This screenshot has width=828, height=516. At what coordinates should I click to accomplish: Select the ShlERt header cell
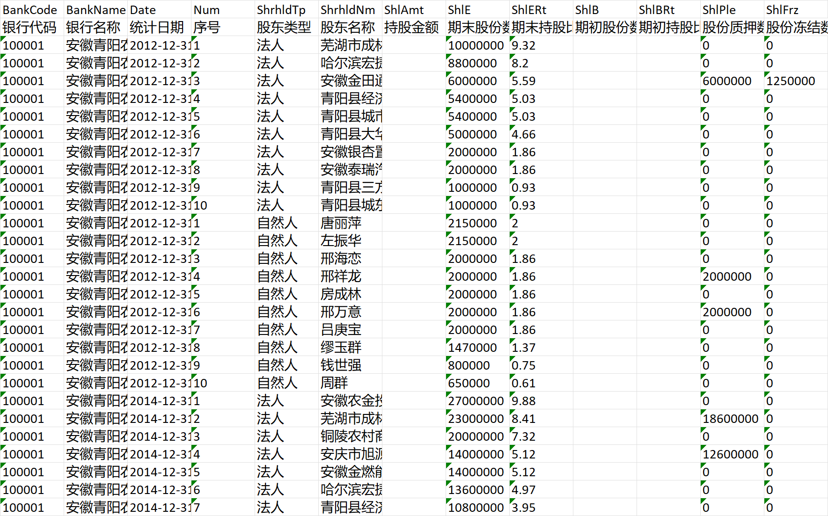pos(541,9)
